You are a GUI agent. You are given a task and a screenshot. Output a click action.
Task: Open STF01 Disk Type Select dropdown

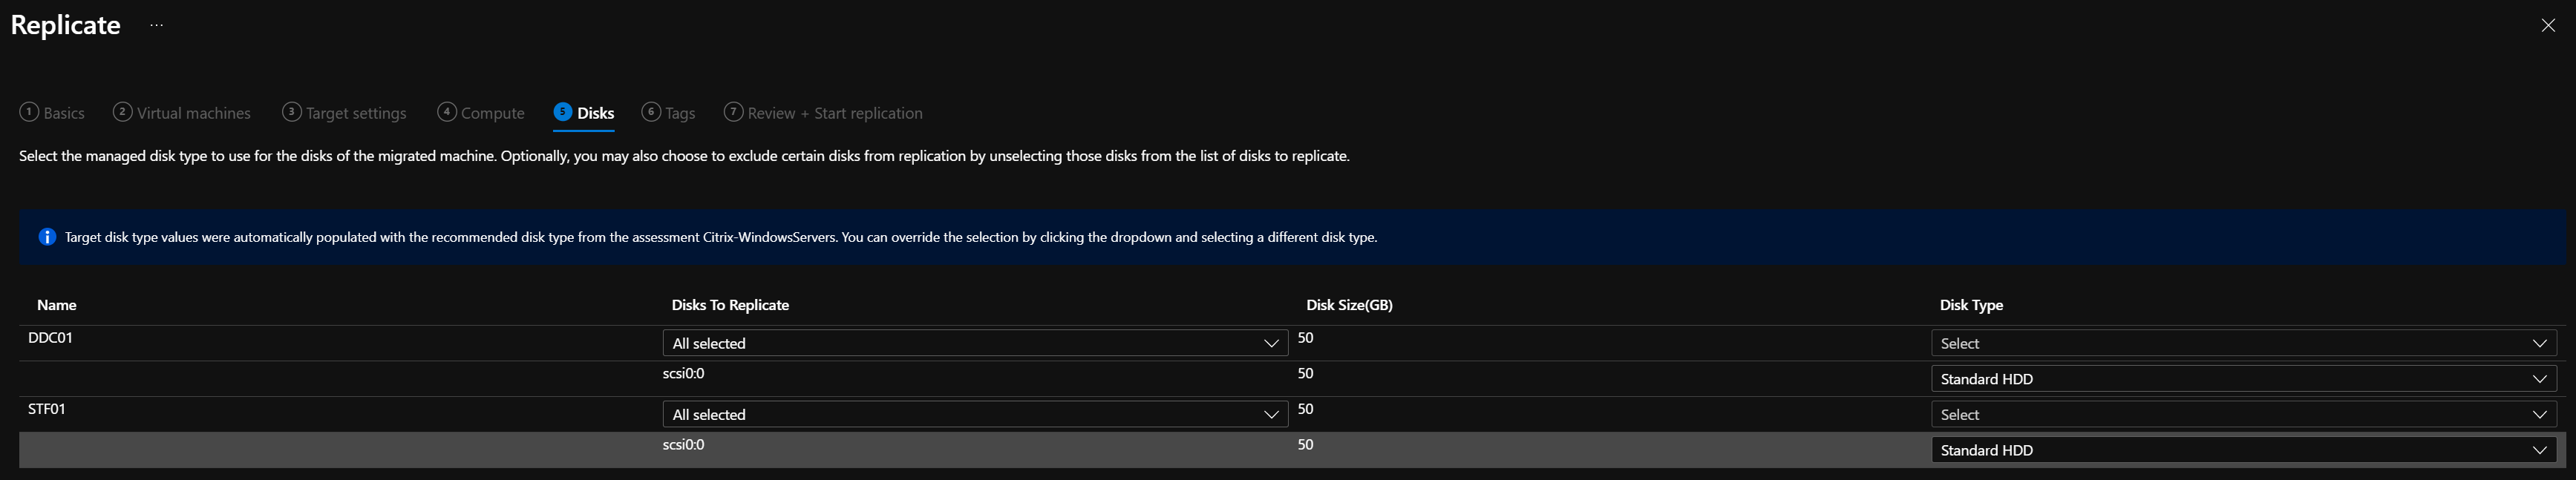pyautogui.click(x=2243, y=414)
